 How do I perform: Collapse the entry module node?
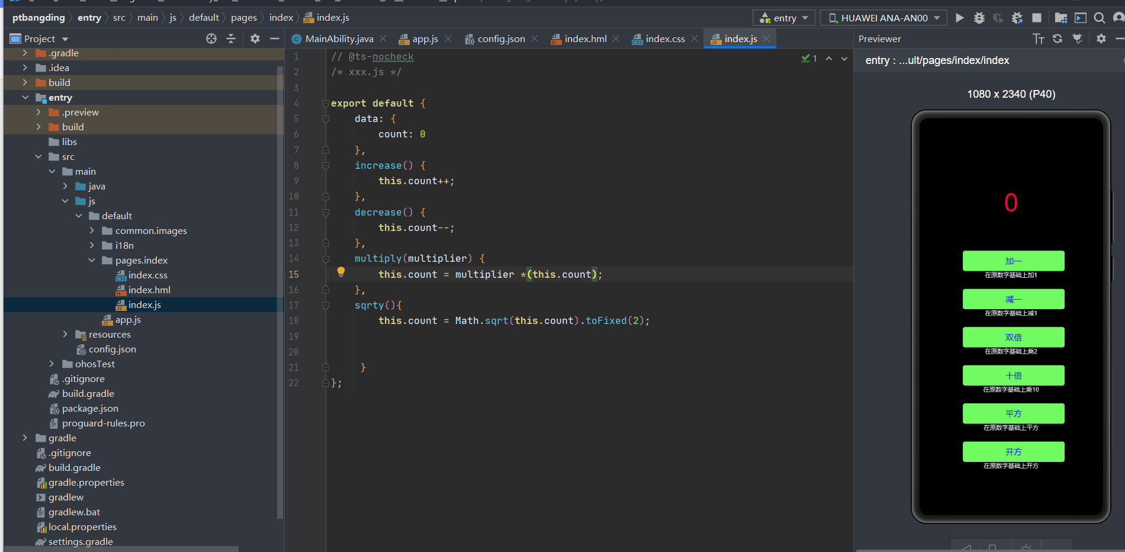click(x=25, y=97)
